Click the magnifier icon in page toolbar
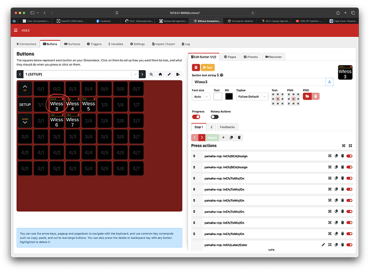 [x=151, y=74]
